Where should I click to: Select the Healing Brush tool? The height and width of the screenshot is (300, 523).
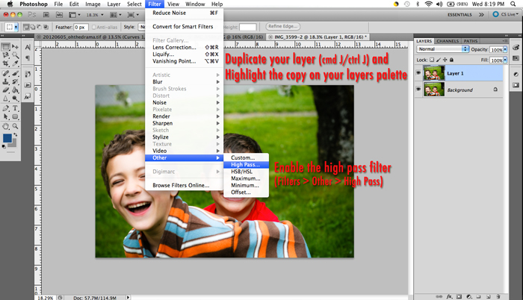(6, 73)
